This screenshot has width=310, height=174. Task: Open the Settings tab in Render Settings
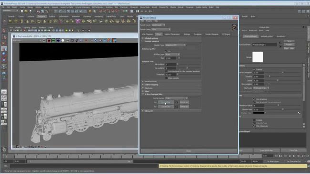point(186,34)
